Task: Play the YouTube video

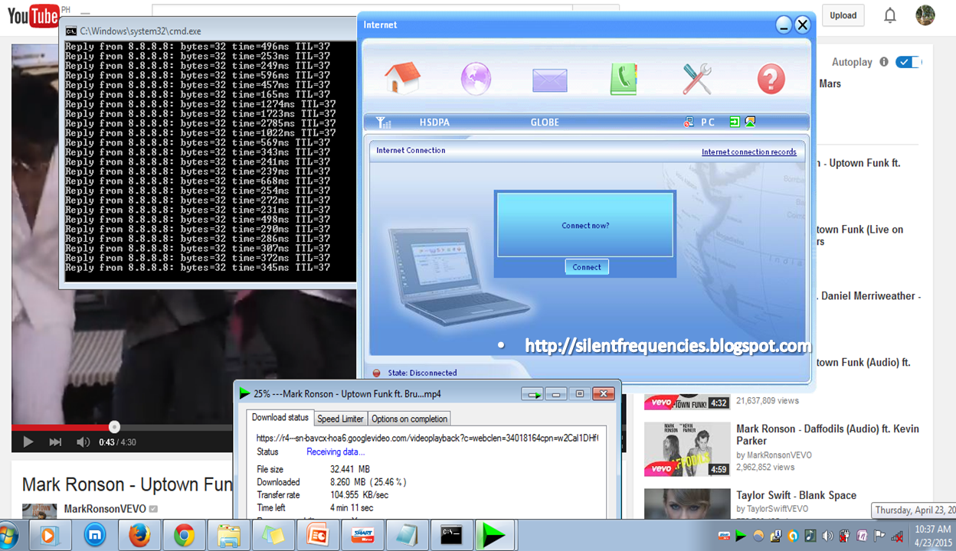Action: (28, 442)
